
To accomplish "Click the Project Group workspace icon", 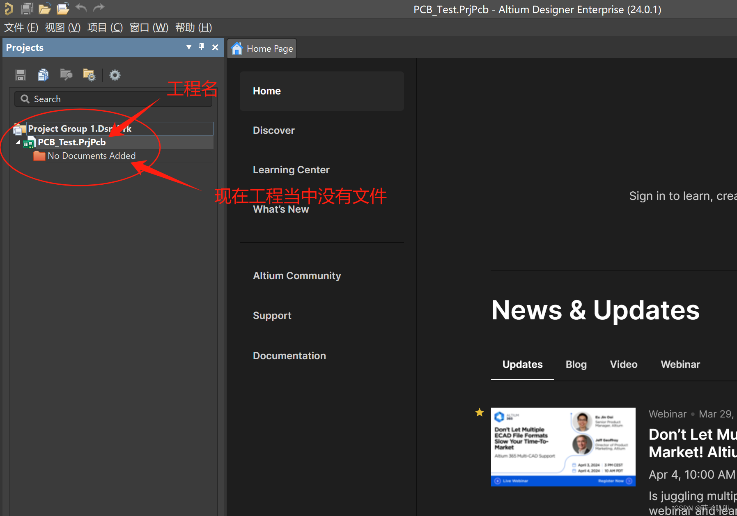I will [x=20, y=128].
